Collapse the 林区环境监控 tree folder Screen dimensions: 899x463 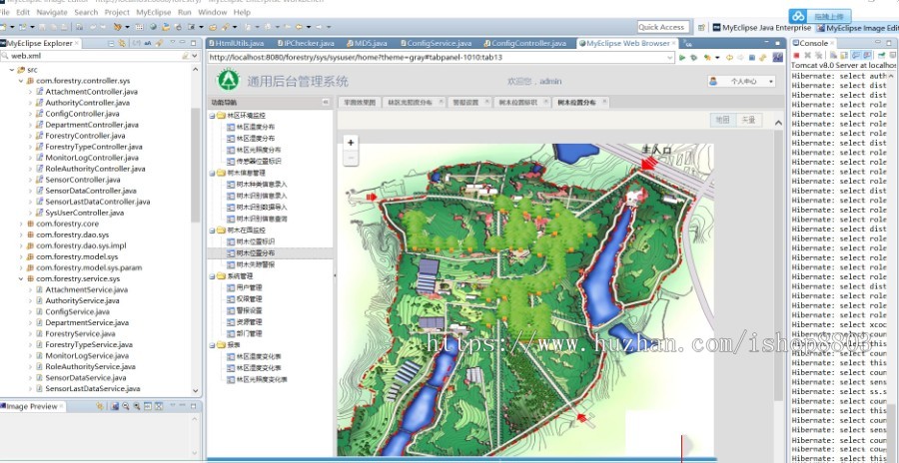213,116
